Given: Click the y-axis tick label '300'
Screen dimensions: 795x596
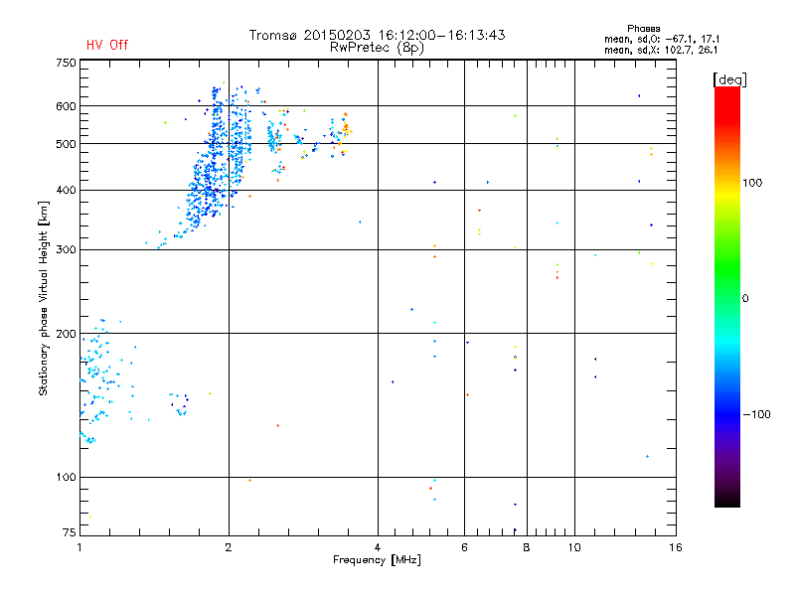Looking at the screenshot, I should coord(66,250).
